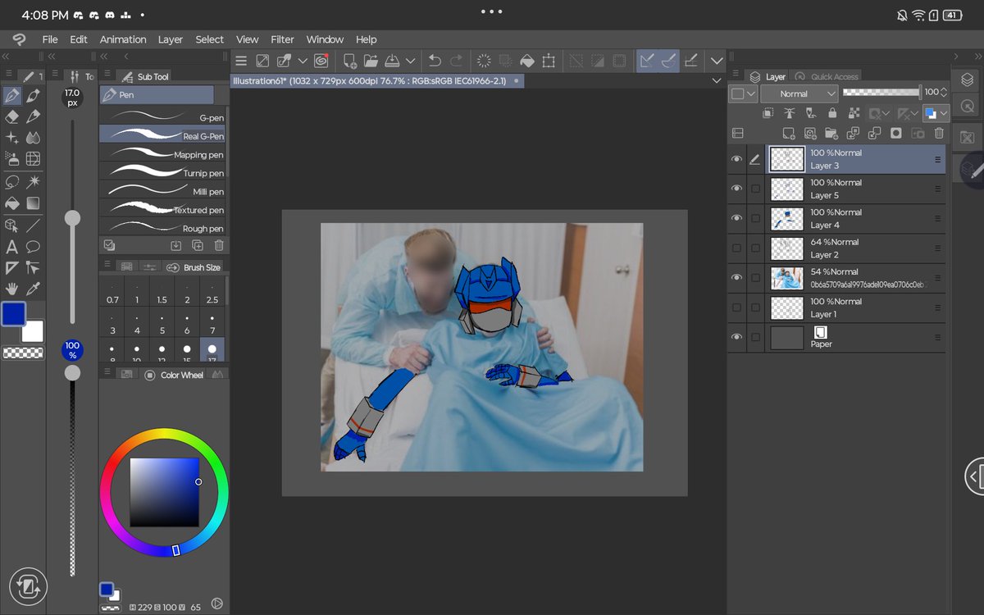Screen dimensions: 984x615
Task: Toggle the Layer 4 checkbox beside its eye
Action: tap(755, 218)
